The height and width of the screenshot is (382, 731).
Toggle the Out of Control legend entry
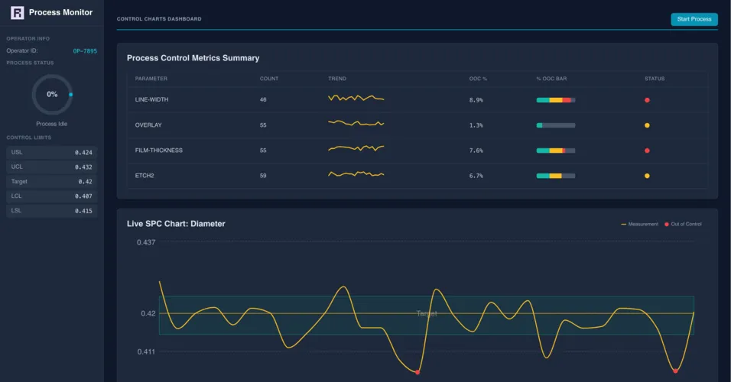pyautogui.click(x=683, y=224)
